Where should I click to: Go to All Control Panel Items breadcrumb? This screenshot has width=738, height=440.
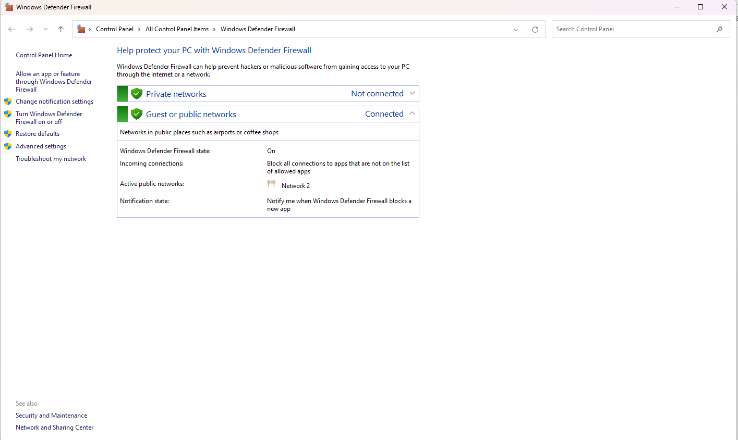coord(177,29)
